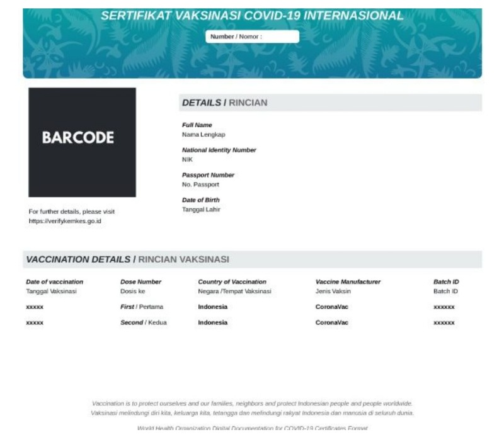
Task: Click the Dose Number column header
Action: 140,282
